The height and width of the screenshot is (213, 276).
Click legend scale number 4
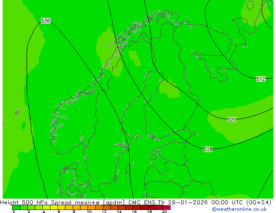tap(44, 212)
